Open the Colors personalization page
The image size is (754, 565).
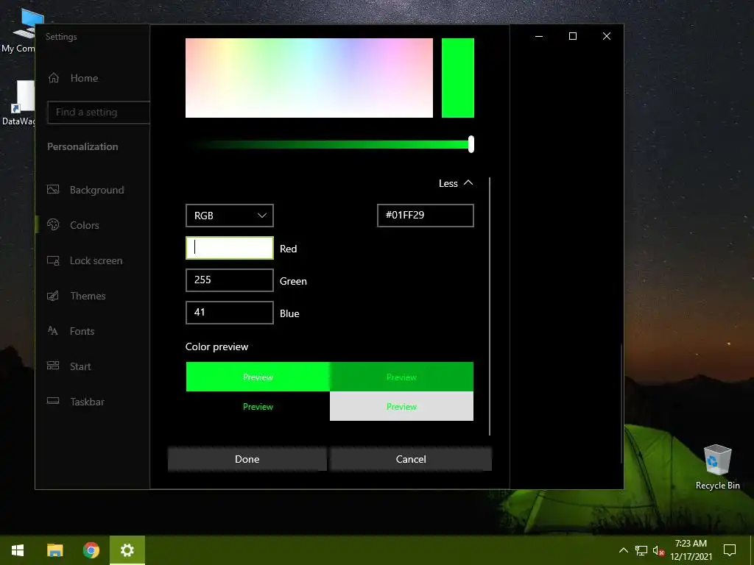pos(84,225)
